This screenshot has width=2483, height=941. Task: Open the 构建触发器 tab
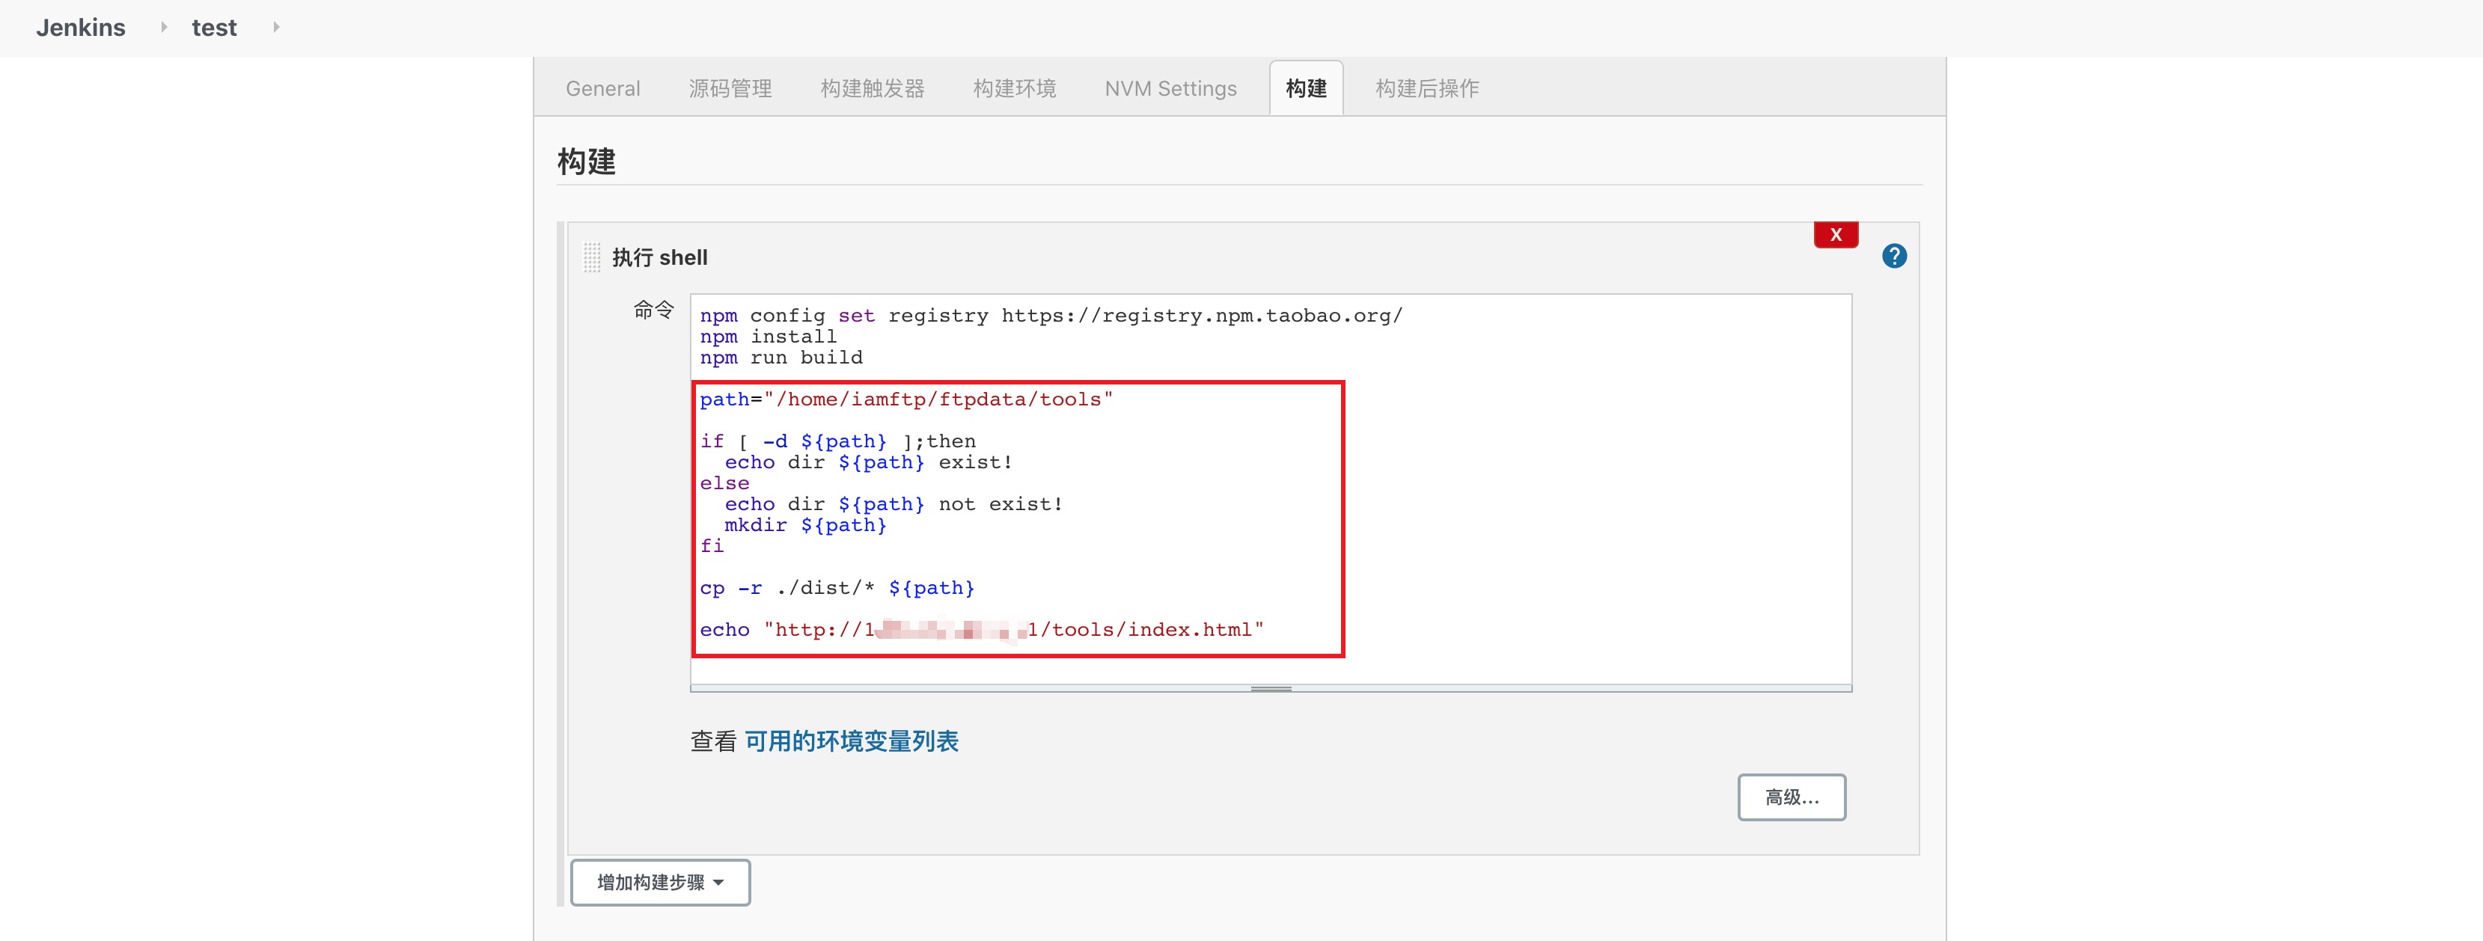(x=871, y=88)
